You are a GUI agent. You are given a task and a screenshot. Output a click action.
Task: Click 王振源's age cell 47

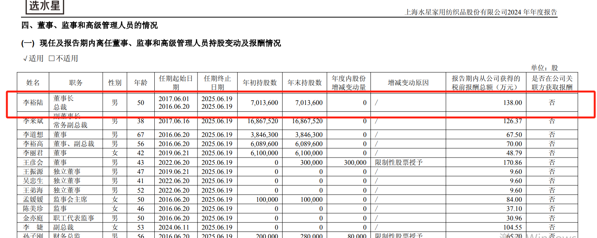(x=141, y=172)
